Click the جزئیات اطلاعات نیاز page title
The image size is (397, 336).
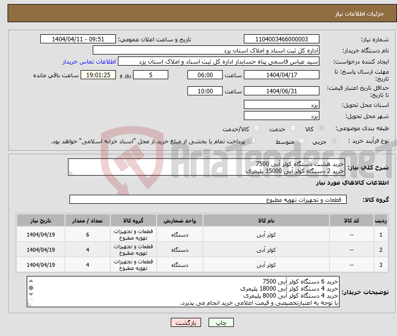pos(359,14)
